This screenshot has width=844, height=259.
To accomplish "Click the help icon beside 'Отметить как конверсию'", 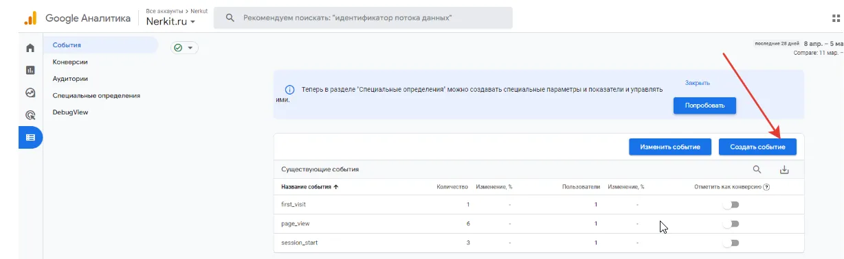I will click(x=766, y=186).
